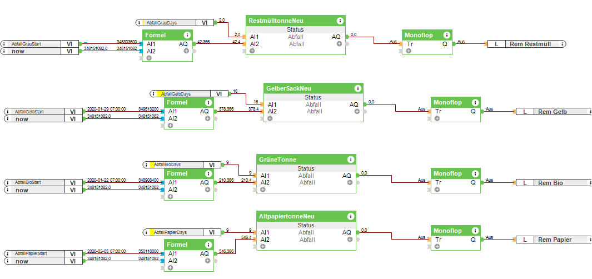Screen dimensions: 592x279
Task: Show info for Formel block fed by AbfallGrauStart
Action: coord(187,35)
